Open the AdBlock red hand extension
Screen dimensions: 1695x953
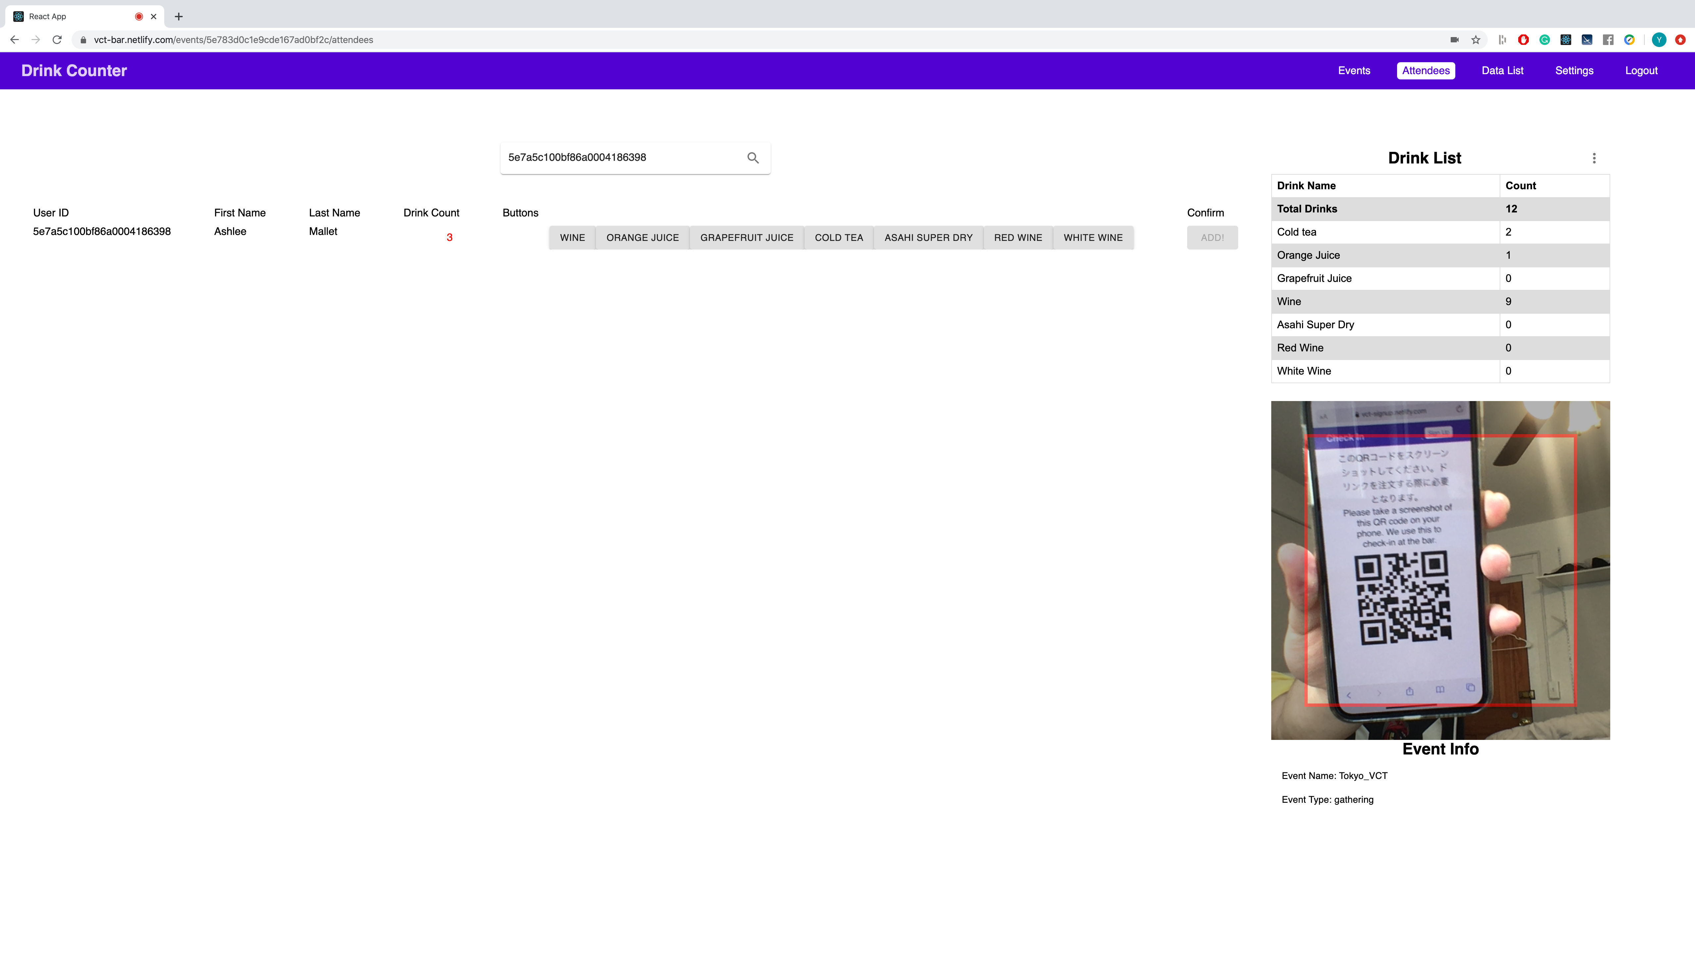[1523, 40]
